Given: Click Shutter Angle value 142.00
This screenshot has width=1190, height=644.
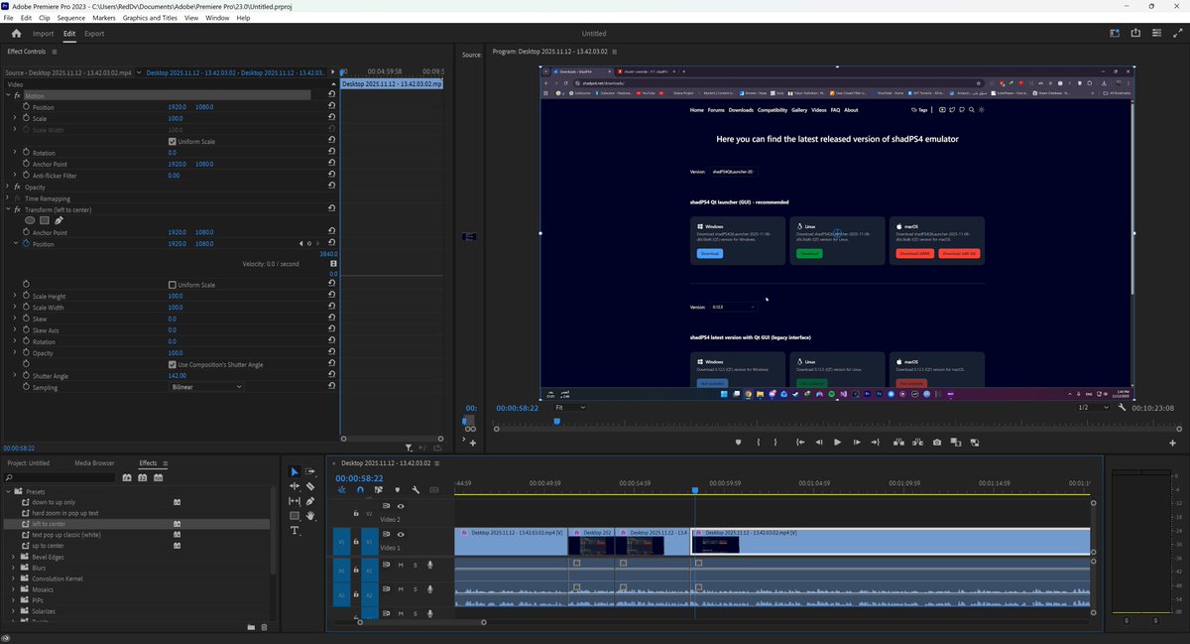Looking at the screenshot, I should coord(178,376).
